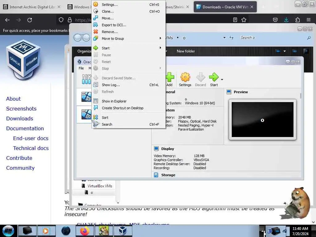Switch to Downloads – Oracle VM VirtualBox tab
The height and width of the screenshot is (237, 316).
tap(225, 7)
